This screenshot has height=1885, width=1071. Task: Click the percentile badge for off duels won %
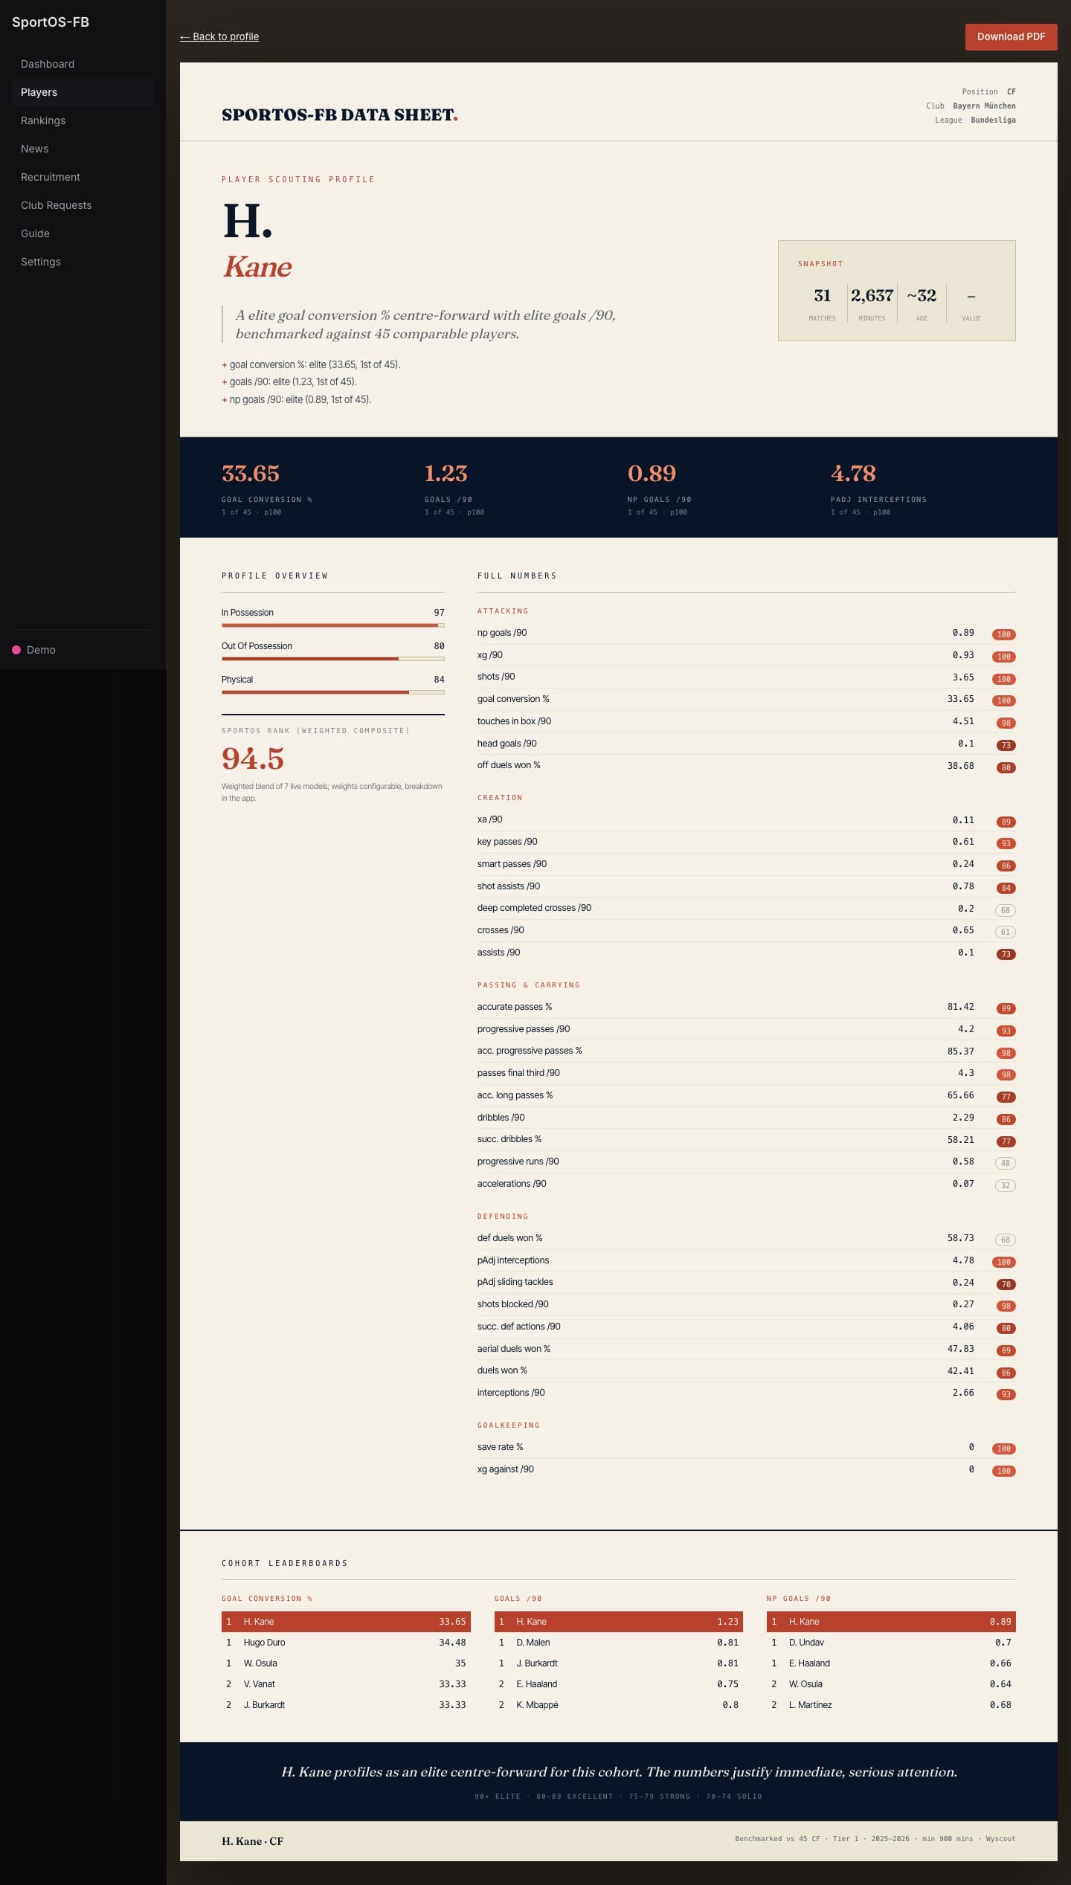pyautogui.click(x=1006, y=767)
